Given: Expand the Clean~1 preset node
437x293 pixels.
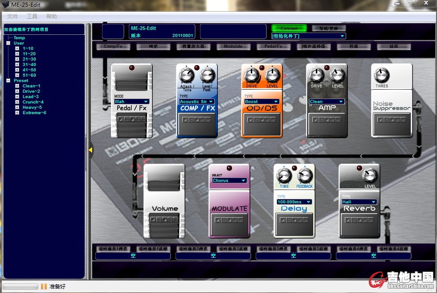Looking at the screenshot, I should click(x=17, y=86).
